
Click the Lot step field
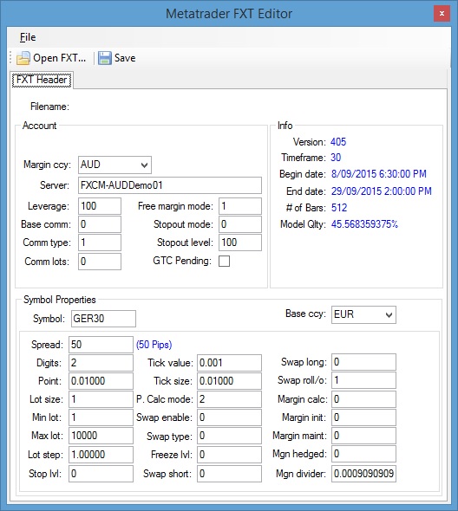[101, 455]
